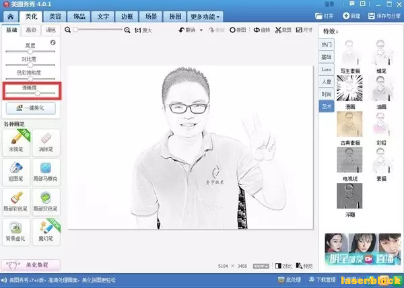Choose the Lomo effects category
Image resolution: width=404 pixels, height=288 pixels.
click(327, 69)
